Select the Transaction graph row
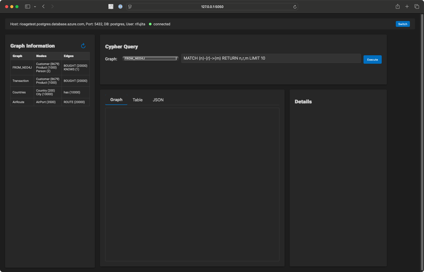Screen dimensions: 424x272 pos(50,81)
